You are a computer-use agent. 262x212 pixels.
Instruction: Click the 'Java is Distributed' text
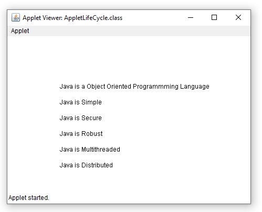click(86, 165)
